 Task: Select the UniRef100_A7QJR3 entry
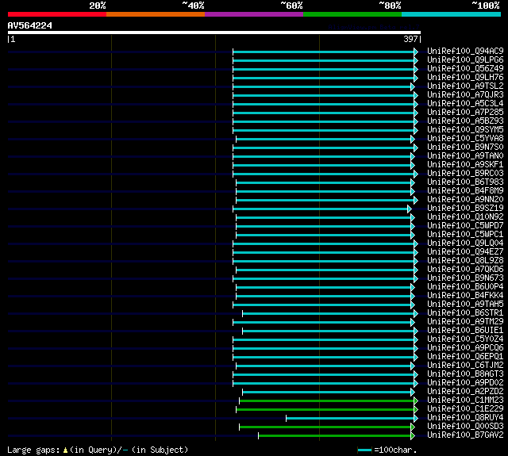(465, 95)
